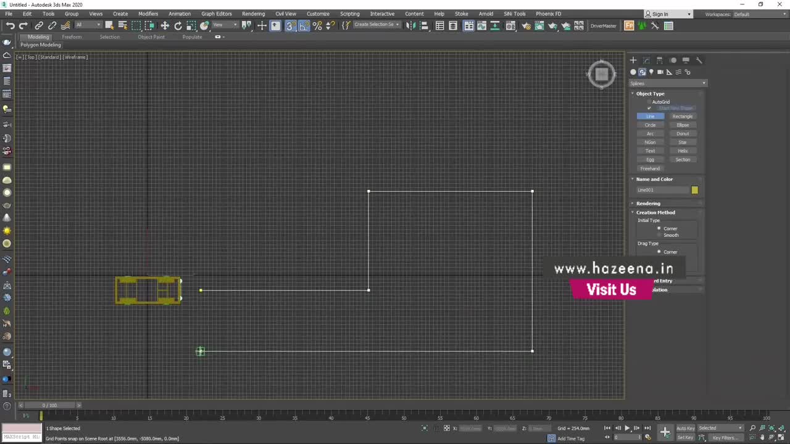
Task: Click the Rectangle shape button
Action: coord(683,117)
